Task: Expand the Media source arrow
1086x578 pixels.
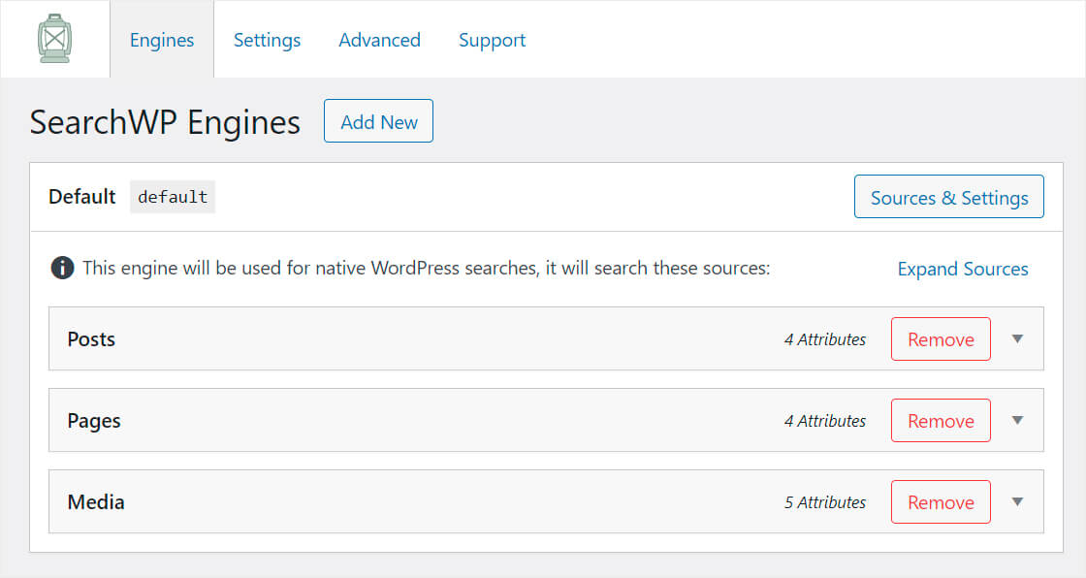Action: tap(1017, 501)
